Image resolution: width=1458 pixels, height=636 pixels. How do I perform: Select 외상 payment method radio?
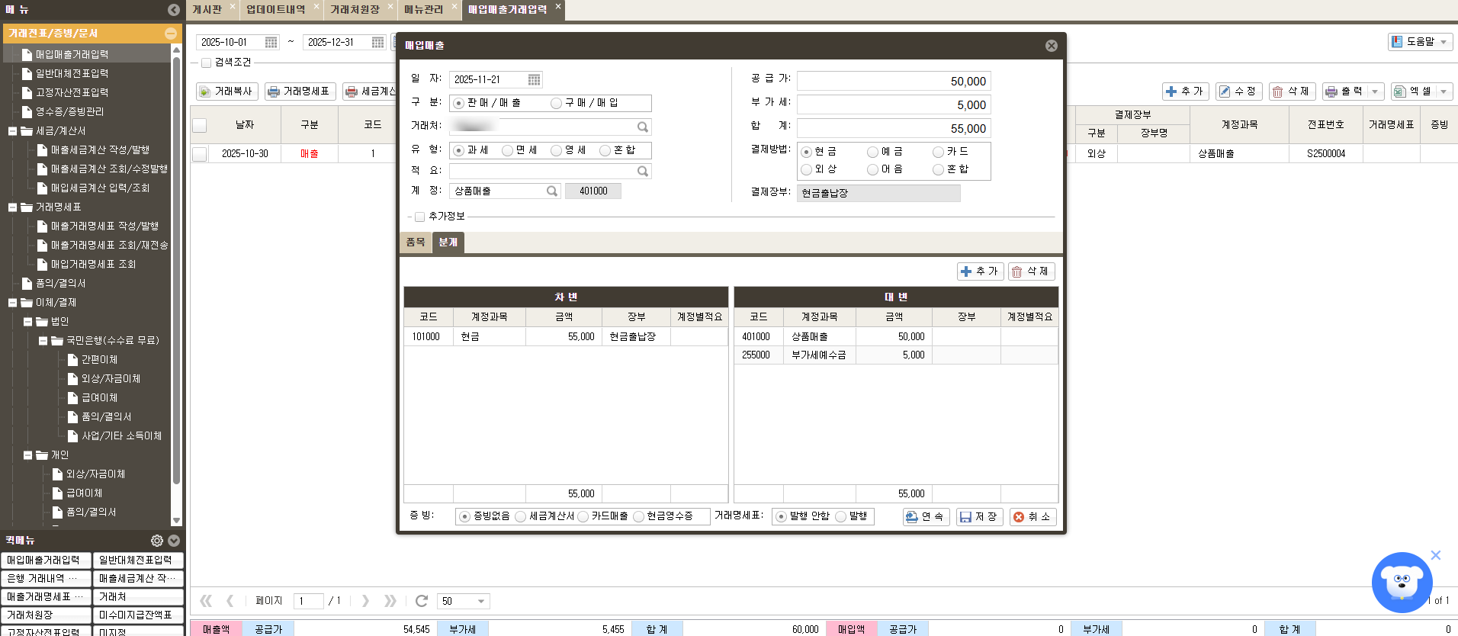806,170
